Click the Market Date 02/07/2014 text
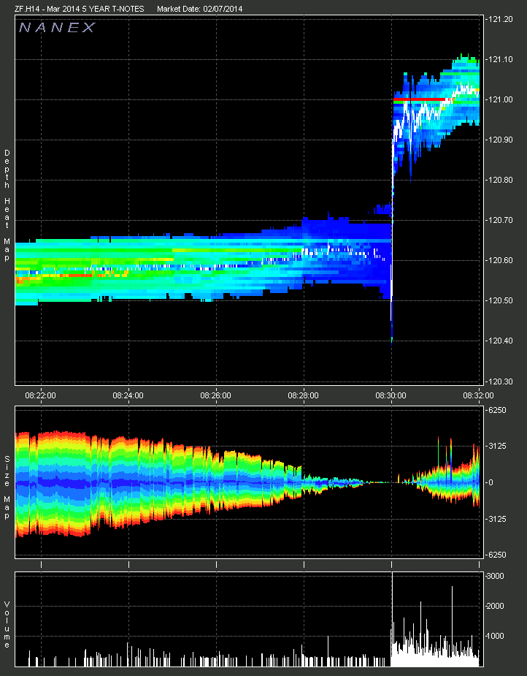The width and height of the screenshot is (527, 676). 200,9
